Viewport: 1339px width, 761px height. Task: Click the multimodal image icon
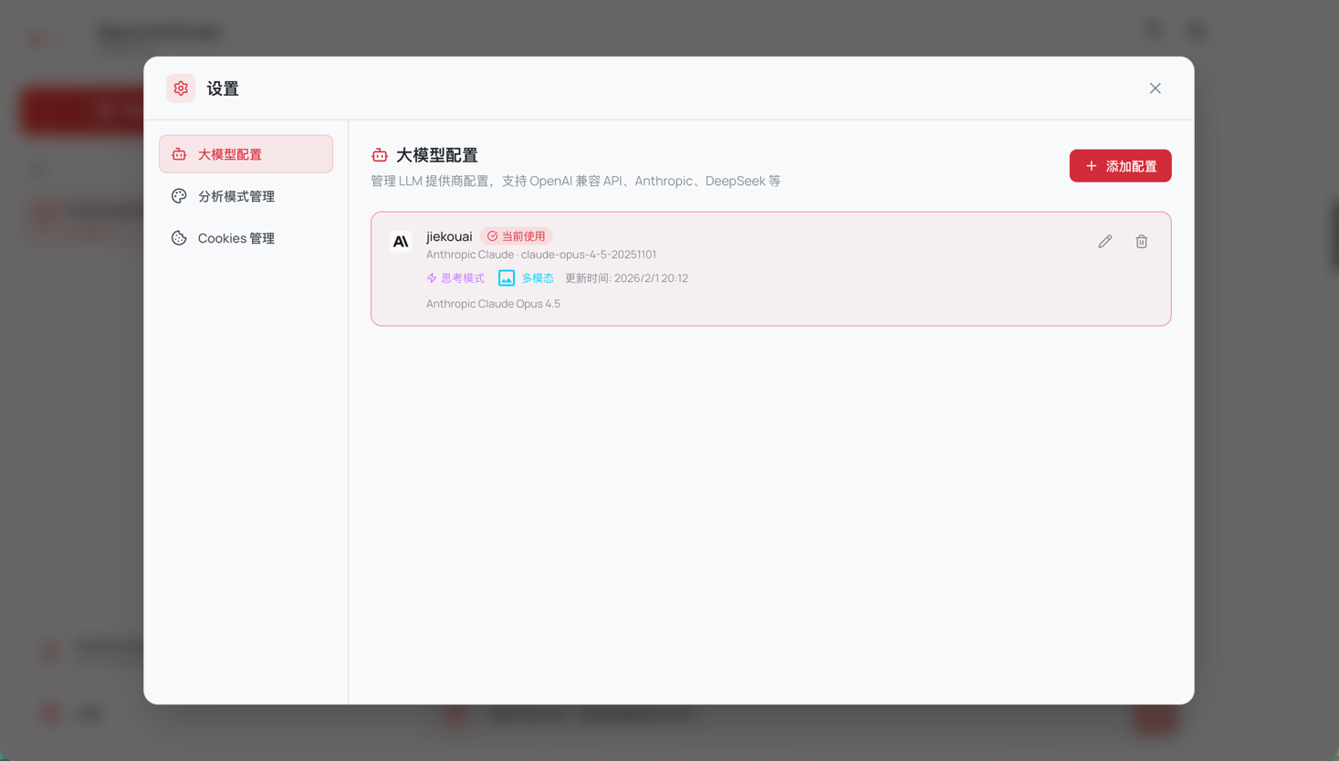pyautogui.click(x=507, y=278)
